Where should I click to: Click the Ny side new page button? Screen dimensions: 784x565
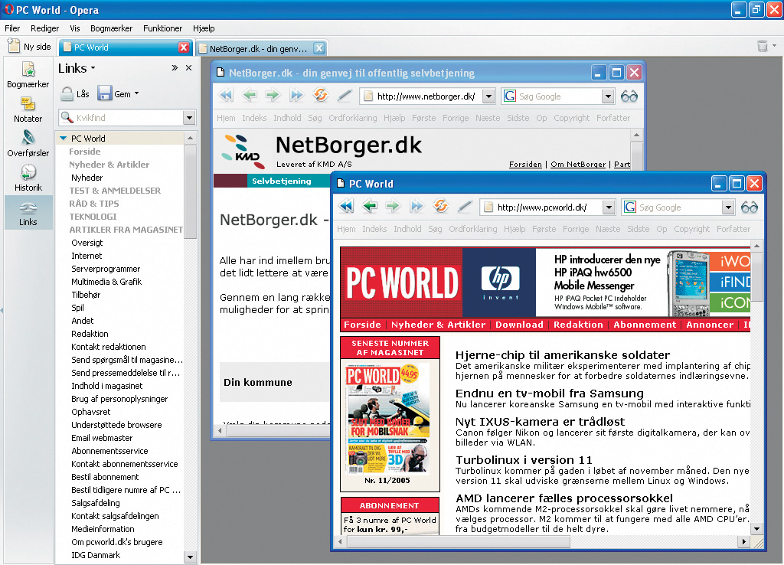tap(29, 47)
